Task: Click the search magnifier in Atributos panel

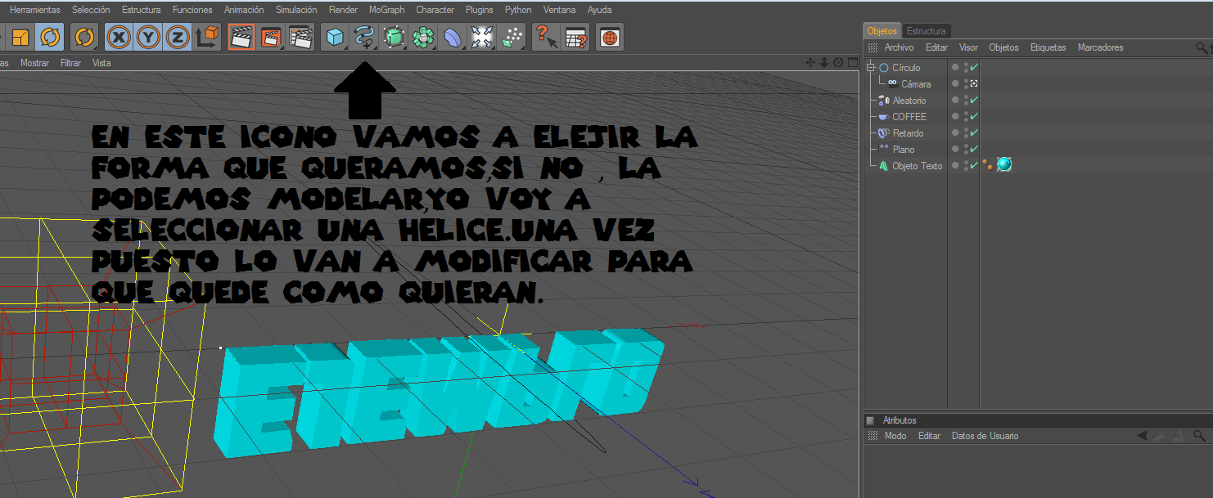Action: click(1199, 436)
